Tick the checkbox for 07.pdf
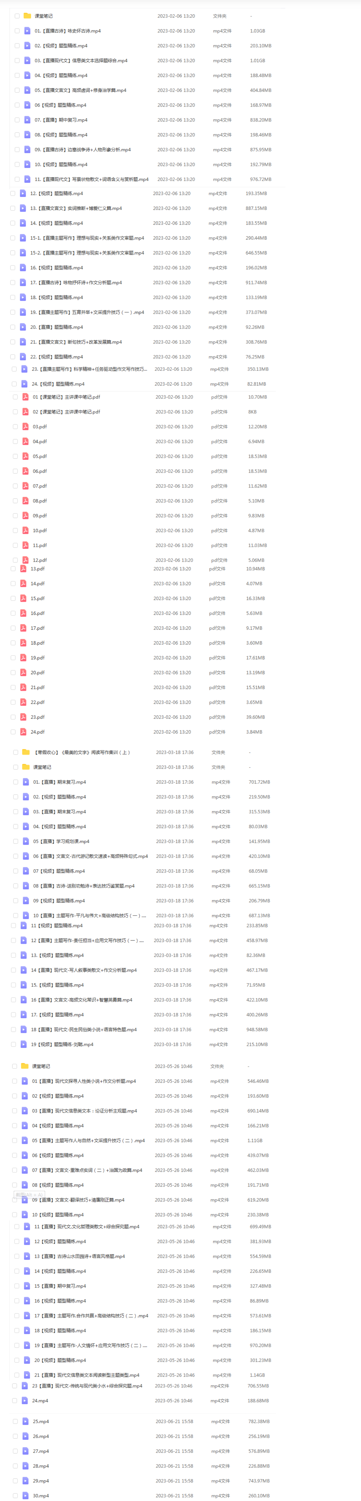 pyautogui.click(x=15, y=486)
